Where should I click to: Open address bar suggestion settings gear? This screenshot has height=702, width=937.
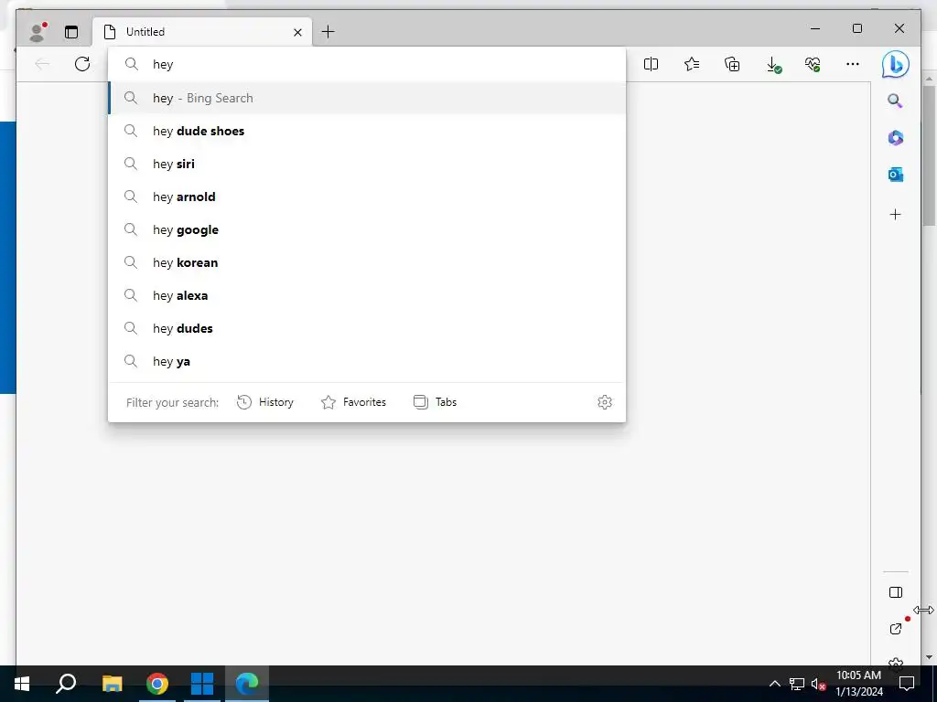(605, 402)
